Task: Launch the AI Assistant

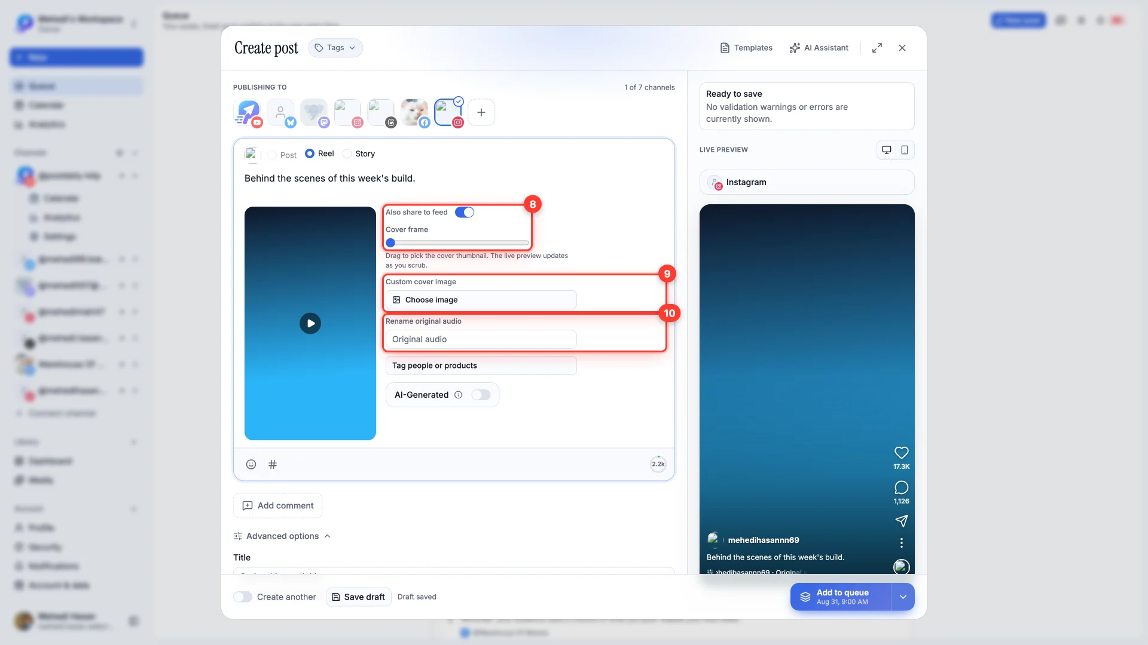Action: [819, 48]
